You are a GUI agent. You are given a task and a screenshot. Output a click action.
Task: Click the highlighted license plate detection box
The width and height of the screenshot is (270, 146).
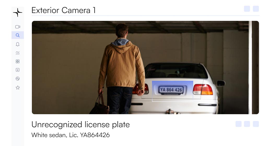pyautogui.click(x=173, y=91)
